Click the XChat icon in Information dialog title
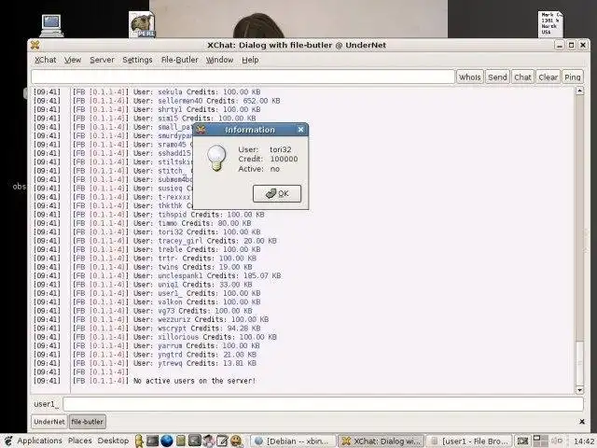This screenshot has height=448, width=597. point(201,130)
